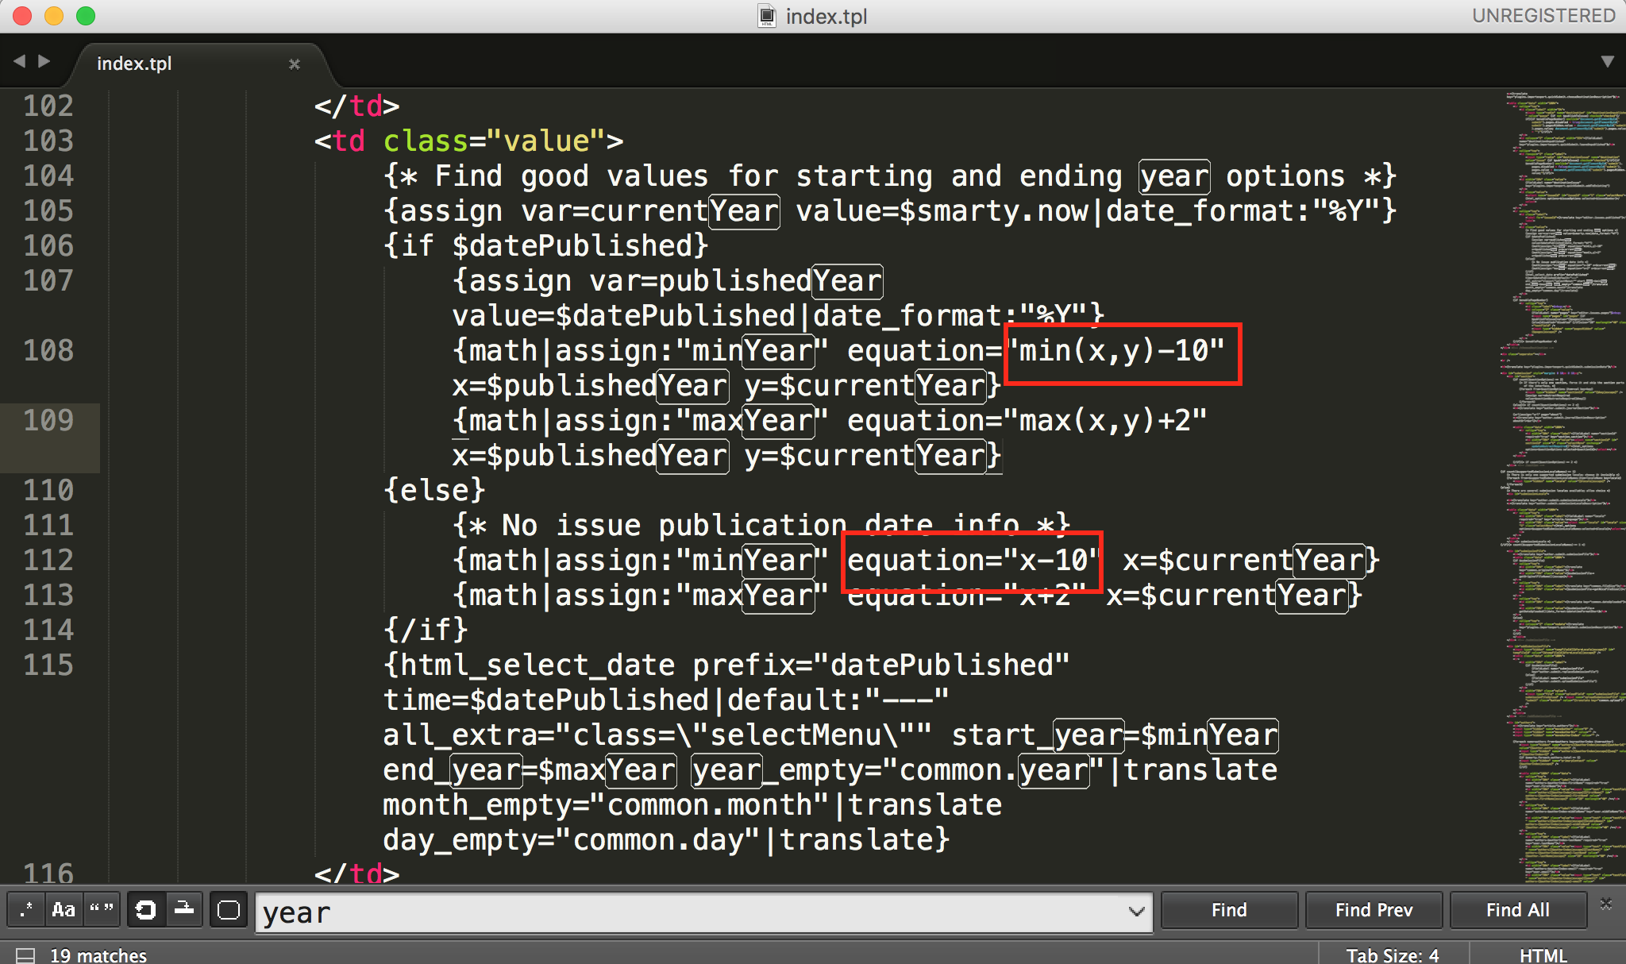Go to previous tab with left arrow

click(x=19, y=61)
